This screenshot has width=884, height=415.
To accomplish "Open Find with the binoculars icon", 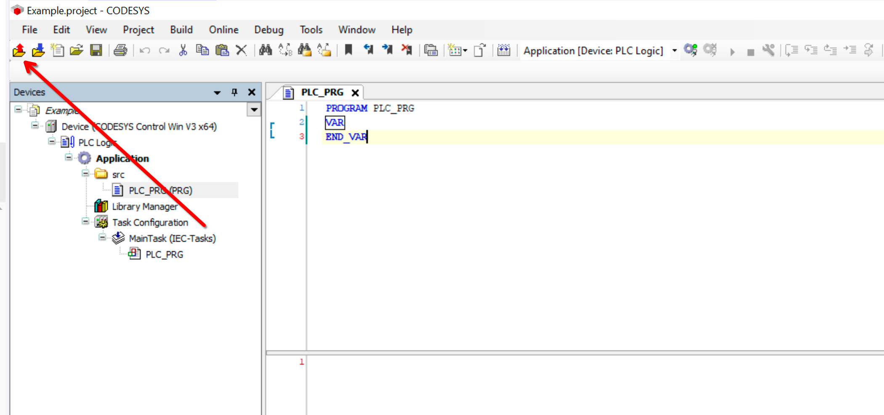I will tap(265, 50).
